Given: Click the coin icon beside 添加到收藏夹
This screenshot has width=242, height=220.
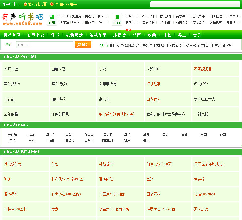Looking at the screenshot, I should click(52, 4).
